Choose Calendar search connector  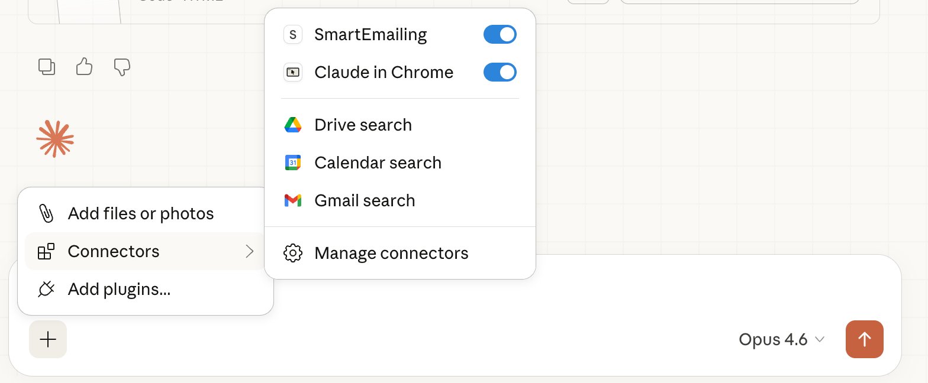(x=378, y=163)
